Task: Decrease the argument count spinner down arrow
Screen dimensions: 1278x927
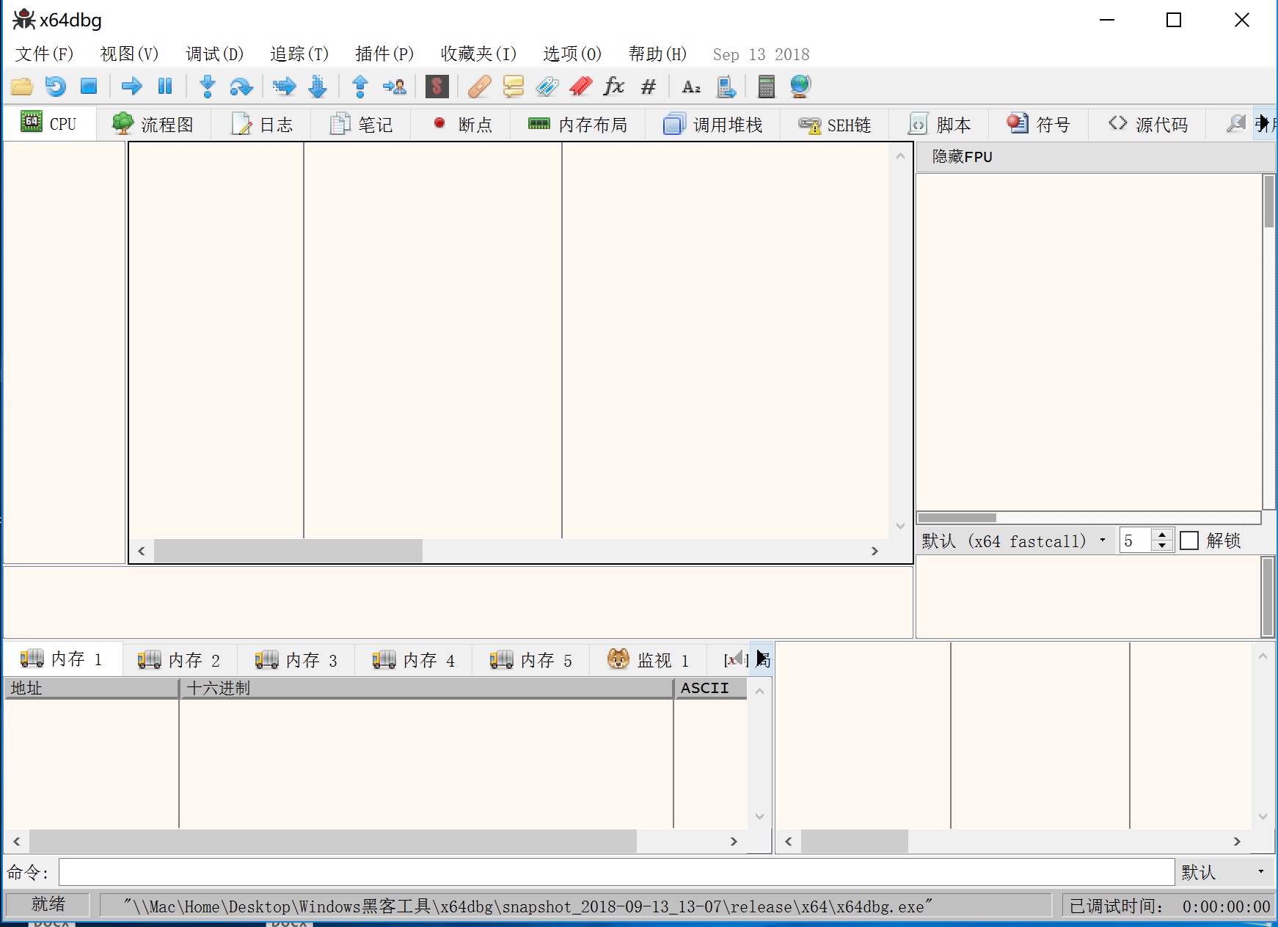Action: coord(1162,546)
